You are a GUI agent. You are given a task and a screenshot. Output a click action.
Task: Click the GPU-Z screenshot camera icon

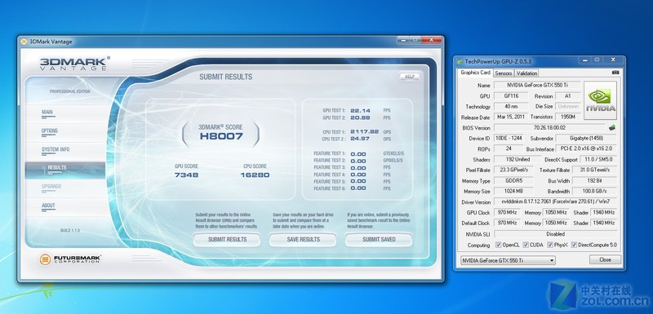[x=615, y=73]
